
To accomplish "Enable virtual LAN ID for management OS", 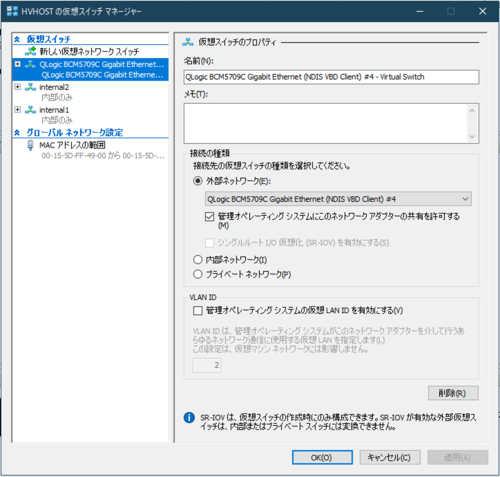I will [x=198, y=311].
